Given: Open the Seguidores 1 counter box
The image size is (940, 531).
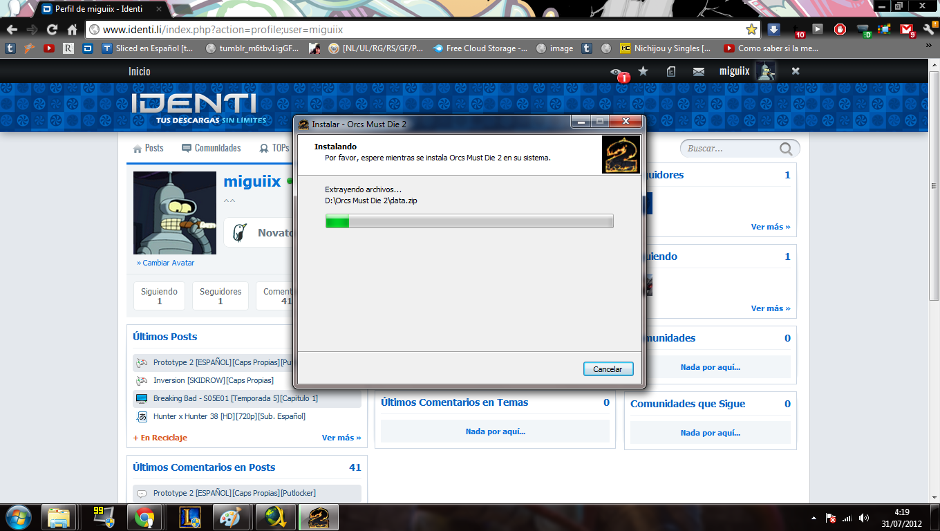Looking at the screenshot, I should pyautogui.click(x=220, y=296).
